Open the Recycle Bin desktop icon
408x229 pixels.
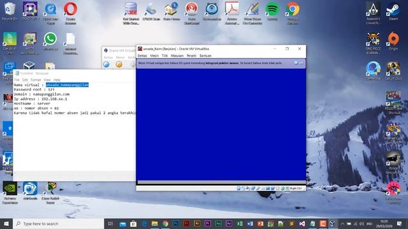click(10, 11)
